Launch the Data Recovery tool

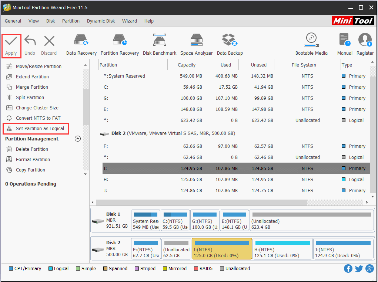point(81,45)
